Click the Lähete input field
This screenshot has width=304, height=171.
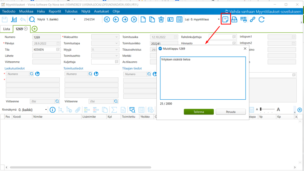(47, 56)
